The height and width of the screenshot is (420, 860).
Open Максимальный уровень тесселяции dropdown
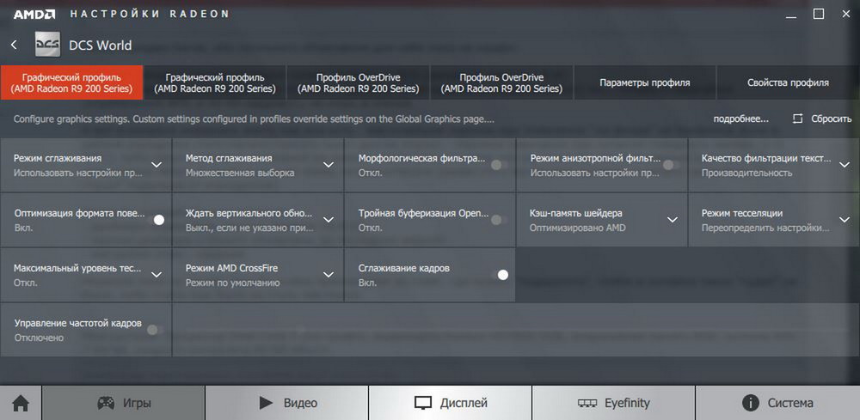point(157,274)
